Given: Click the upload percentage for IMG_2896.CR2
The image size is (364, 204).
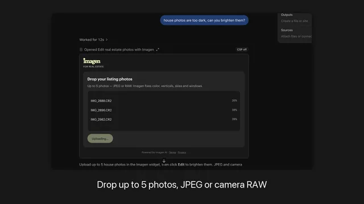Looking at the screenshot, I should point(234,110).
